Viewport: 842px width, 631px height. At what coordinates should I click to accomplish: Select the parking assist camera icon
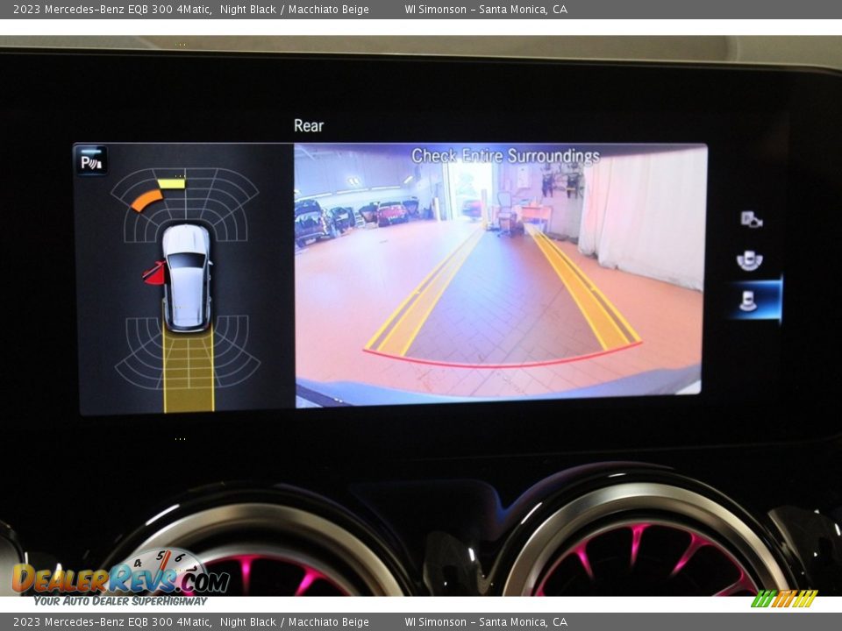752,219
